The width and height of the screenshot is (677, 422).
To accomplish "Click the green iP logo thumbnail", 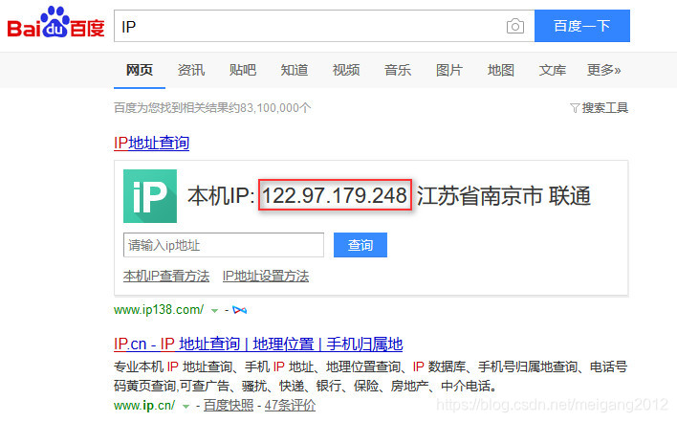I will click(150, 196).
